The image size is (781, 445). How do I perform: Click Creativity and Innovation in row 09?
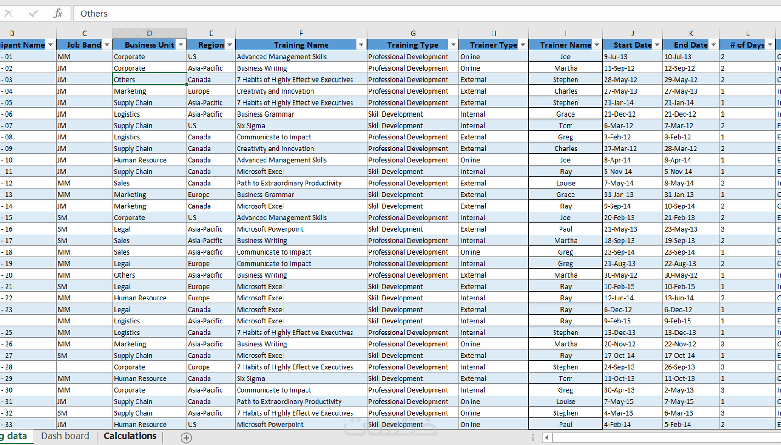coord(301,149)
